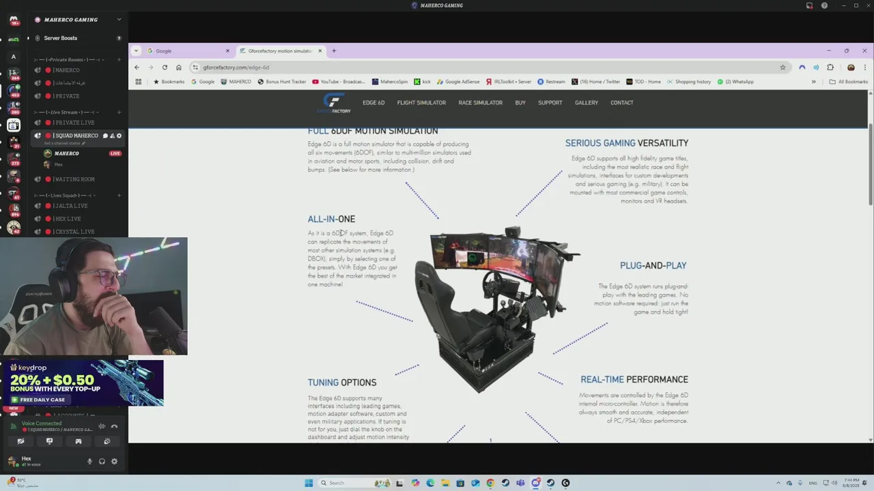Open Chrome three-dot menu

pyautogui.click(x=865, y=68)
